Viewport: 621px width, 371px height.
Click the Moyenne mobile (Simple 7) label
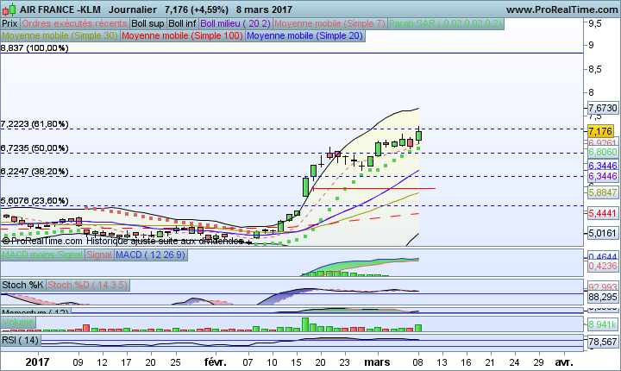pyautogui.click(x=329, y=24)
